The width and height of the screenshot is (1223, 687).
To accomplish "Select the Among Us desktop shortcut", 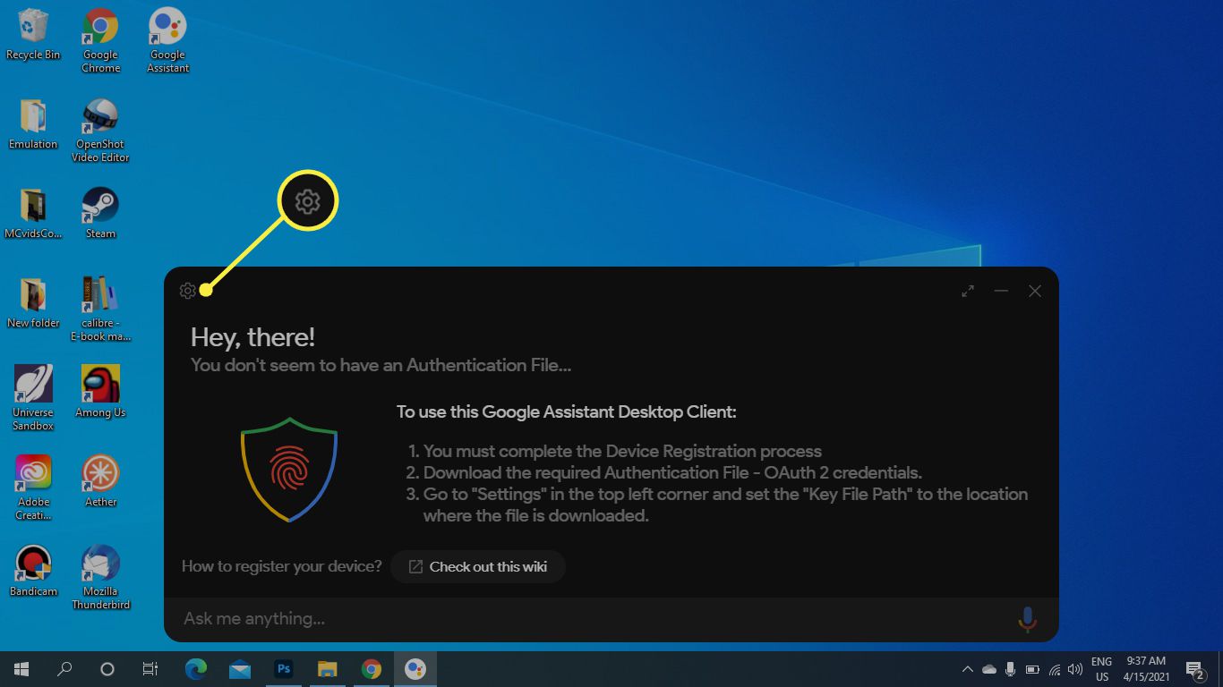I will 100,393.
